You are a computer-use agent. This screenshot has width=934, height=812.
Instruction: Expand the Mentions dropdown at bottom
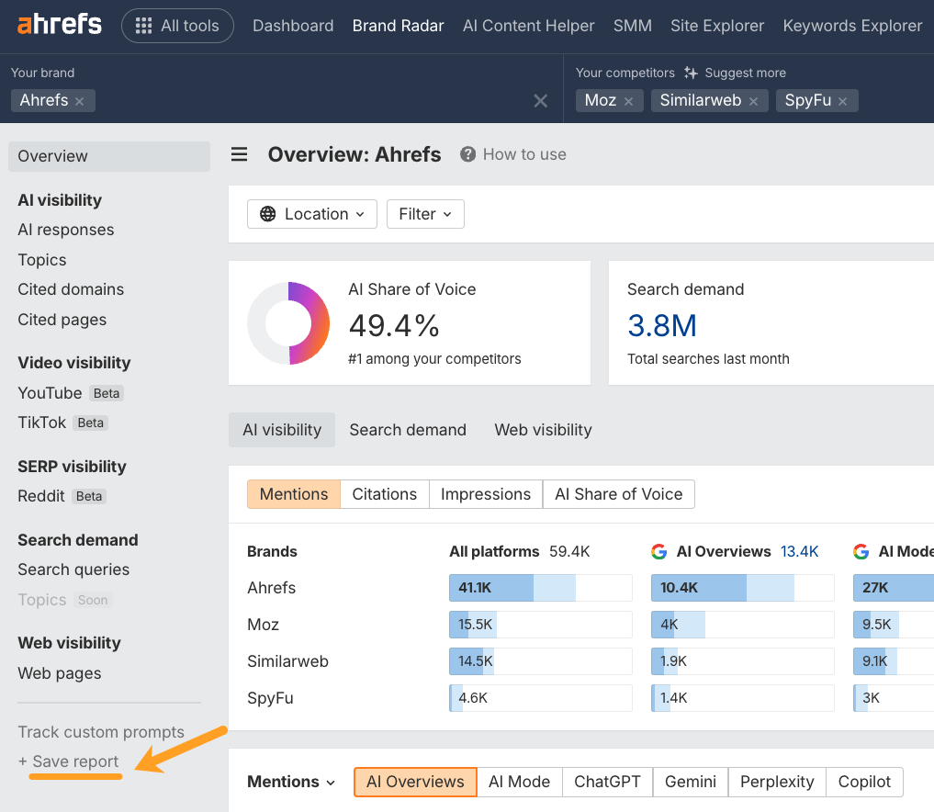[291, 782]
